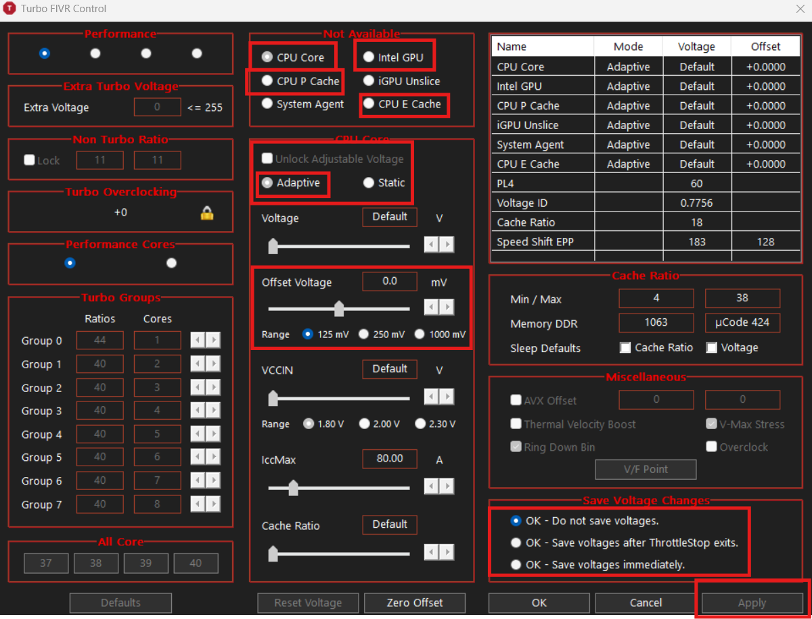Tick the Overclock checkbox
Image resolution: width=812 pixels, height=619 pixels.
(x=711, y=447)
